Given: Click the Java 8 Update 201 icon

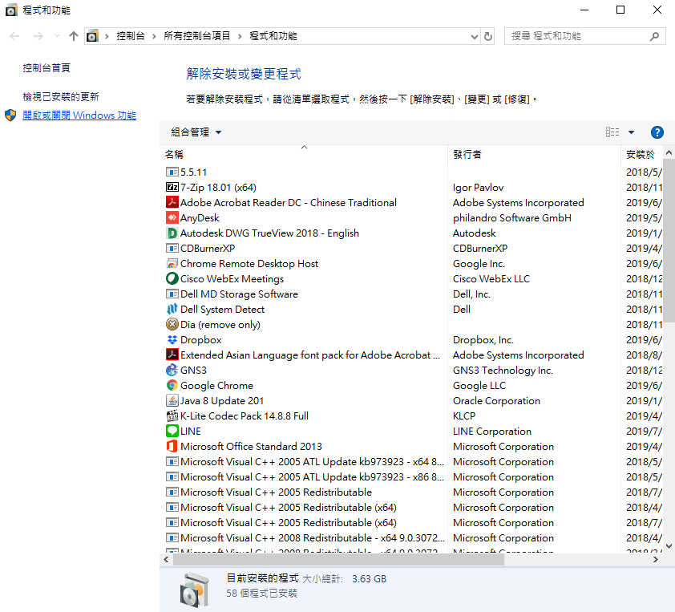Looking at the screenshot, I should 172,400.
